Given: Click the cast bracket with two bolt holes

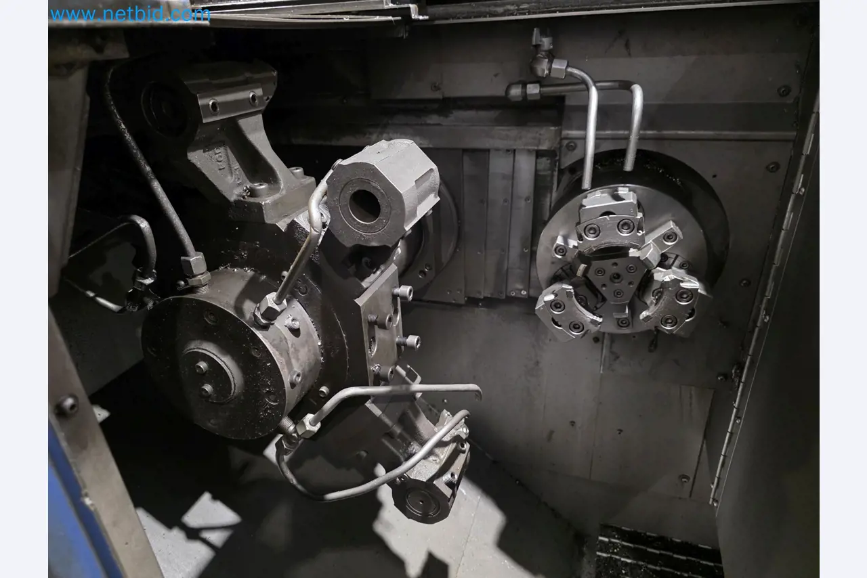Looking at the screenshot, I should pos(230,102).
